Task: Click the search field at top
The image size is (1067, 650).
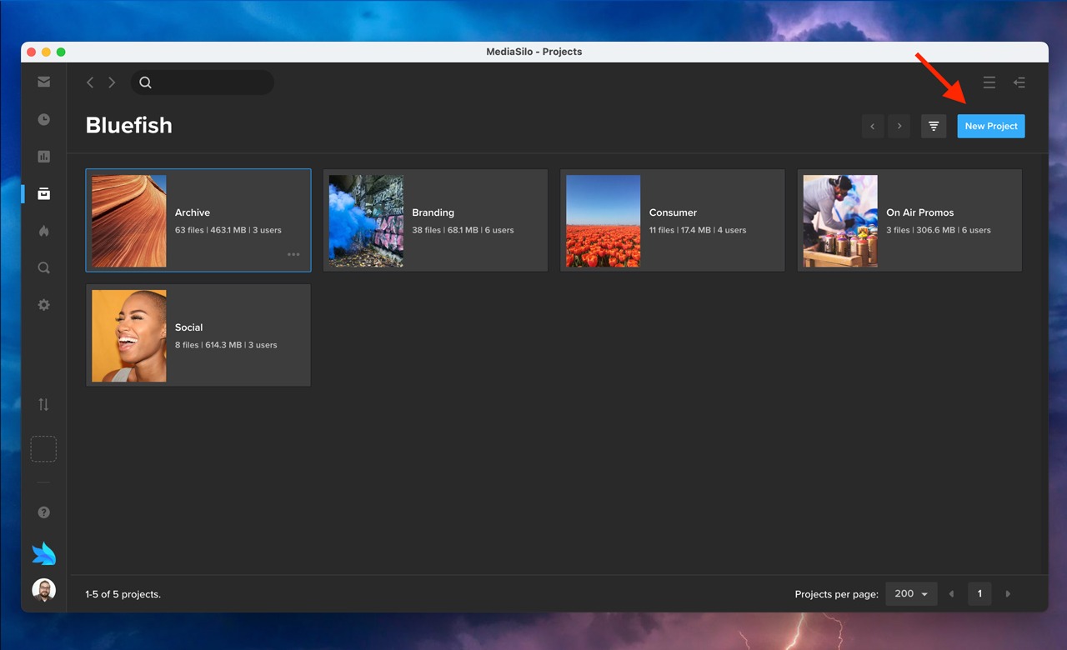Action: (202, 82)
